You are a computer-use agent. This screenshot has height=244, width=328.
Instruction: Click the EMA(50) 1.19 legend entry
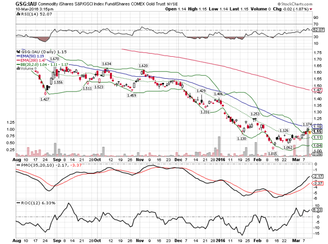[30, 56]
